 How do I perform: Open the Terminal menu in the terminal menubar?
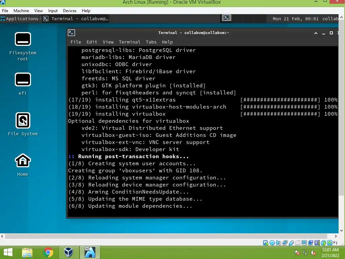(129, 42)
